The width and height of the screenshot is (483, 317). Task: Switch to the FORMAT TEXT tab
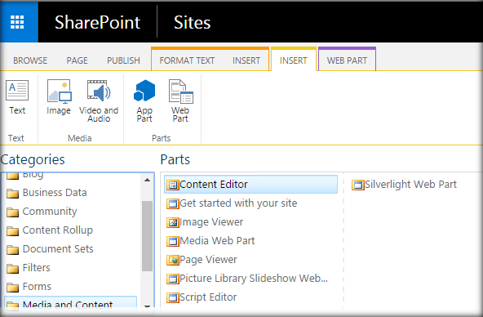click(187, 60)
